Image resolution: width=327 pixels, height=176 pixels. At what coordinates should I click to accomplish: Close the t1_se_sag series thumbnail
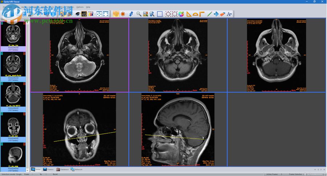coord(24,144)
